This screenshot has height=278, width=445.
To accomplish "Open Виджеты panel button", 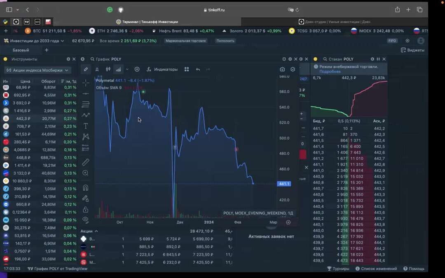I will (x=412, y=50).
